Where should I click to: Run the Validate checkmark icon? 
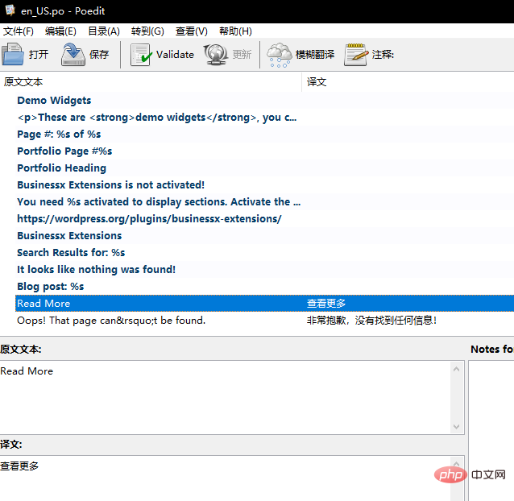click(x=141, y=55)
